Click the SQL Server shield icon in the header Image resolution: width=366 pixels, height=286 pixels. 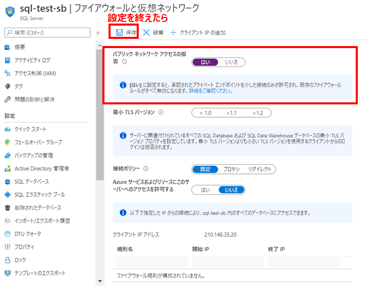click(x=10, y=12)
